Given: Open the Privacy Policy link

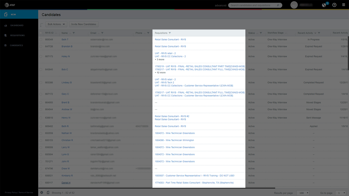Looking at the screenshot, I should coord(11,192).
